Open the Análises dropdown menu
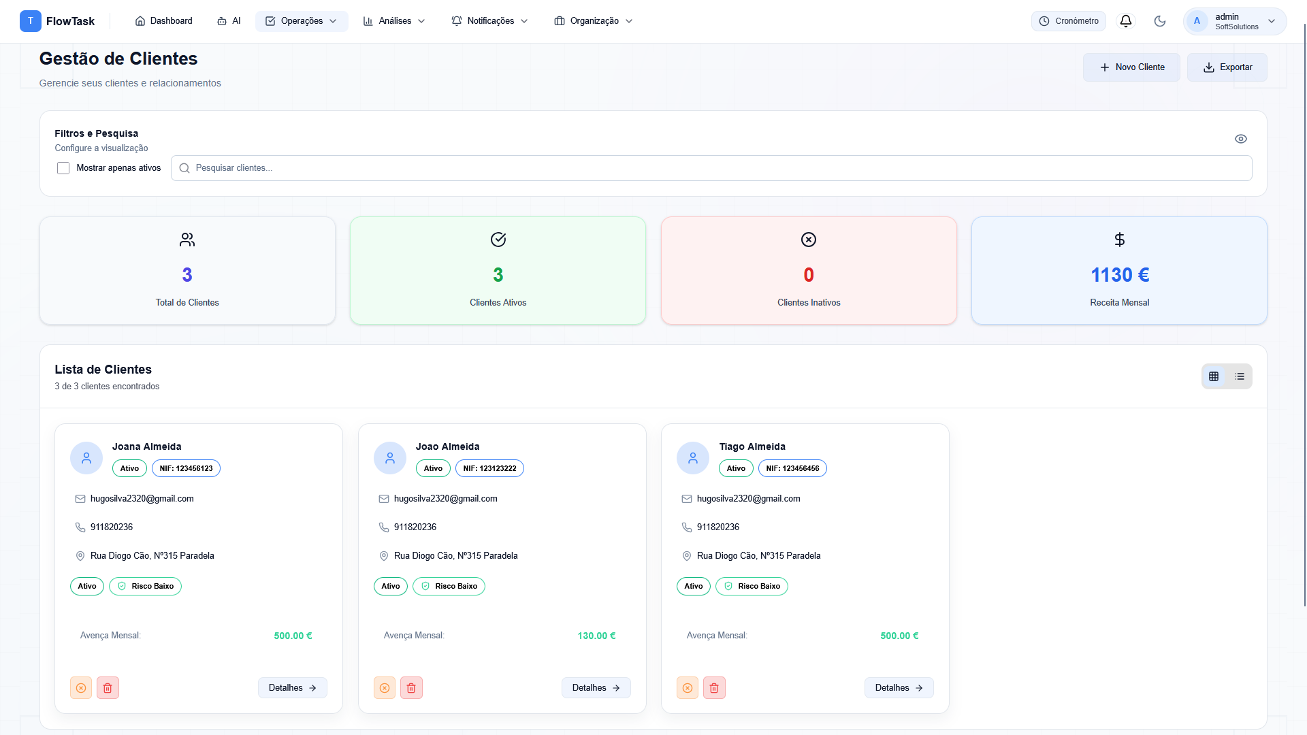The height and width of the screenshot is (735, 1307). (x=394, y=21)
